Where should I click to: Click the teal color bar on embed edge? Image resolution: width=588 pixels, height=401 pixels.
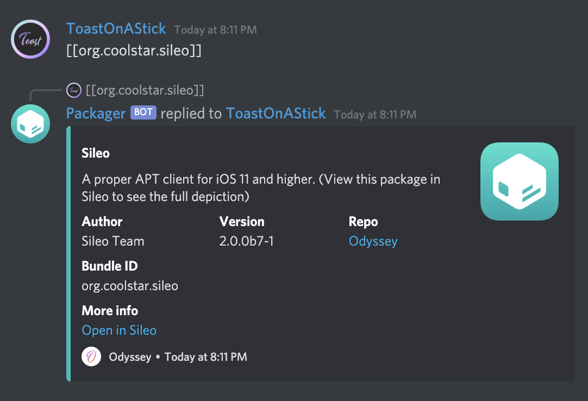pos(68,254)
